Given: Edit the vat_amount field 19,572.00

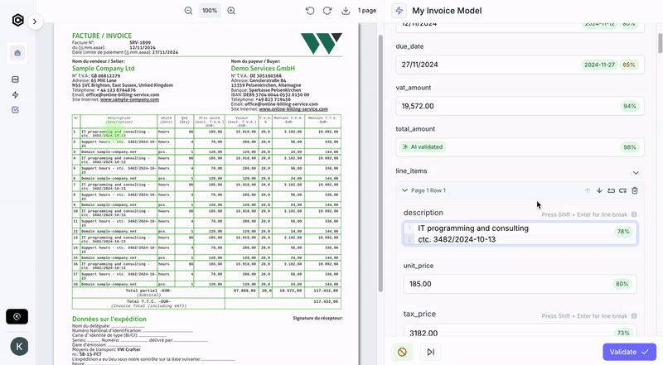Looking at the screenshot, I should [x=520, y=106].
